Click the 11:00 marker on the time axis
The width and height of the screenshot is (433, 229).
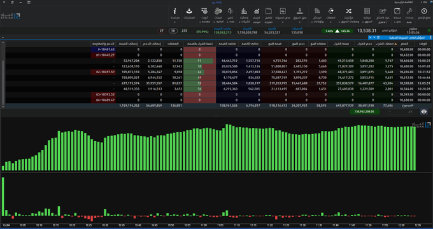[x=204, y=225]
